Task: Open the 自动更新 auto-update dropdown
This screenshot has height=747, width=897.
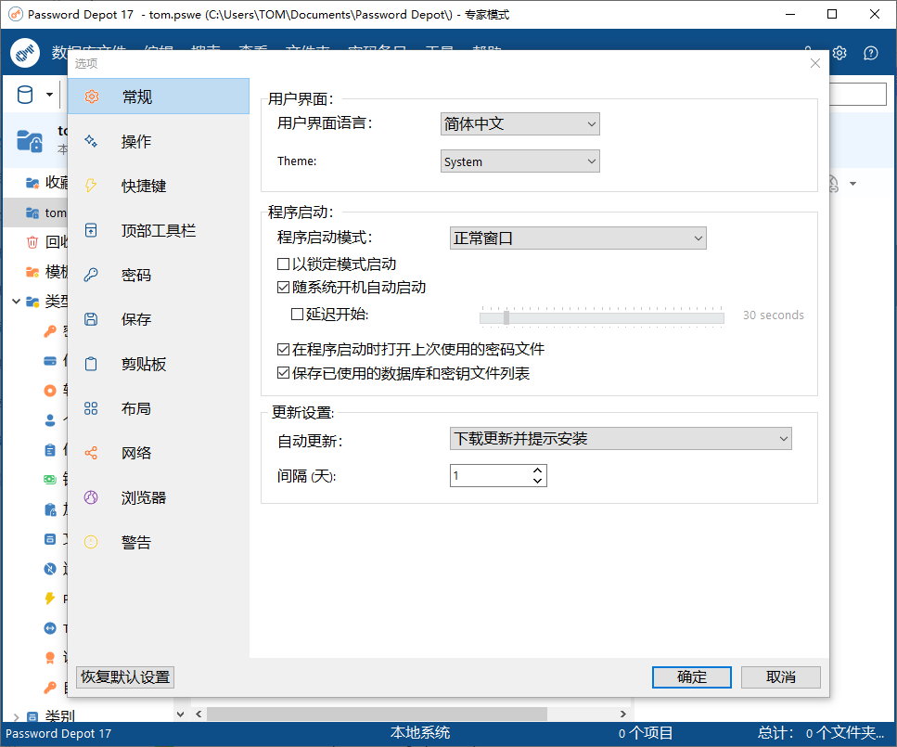Action: click(621, 439)
